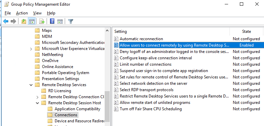The image size is (264, 126).
Task: Select Device and Resource Redirection tree item
Action: pyautogui.click(x=80, y=121)
